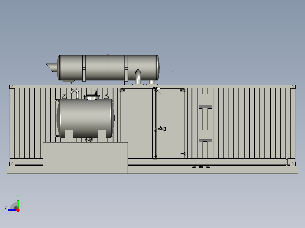Select the right mounting strap of the silencer
Screen dimensions: 305x228
click(126, 70)
